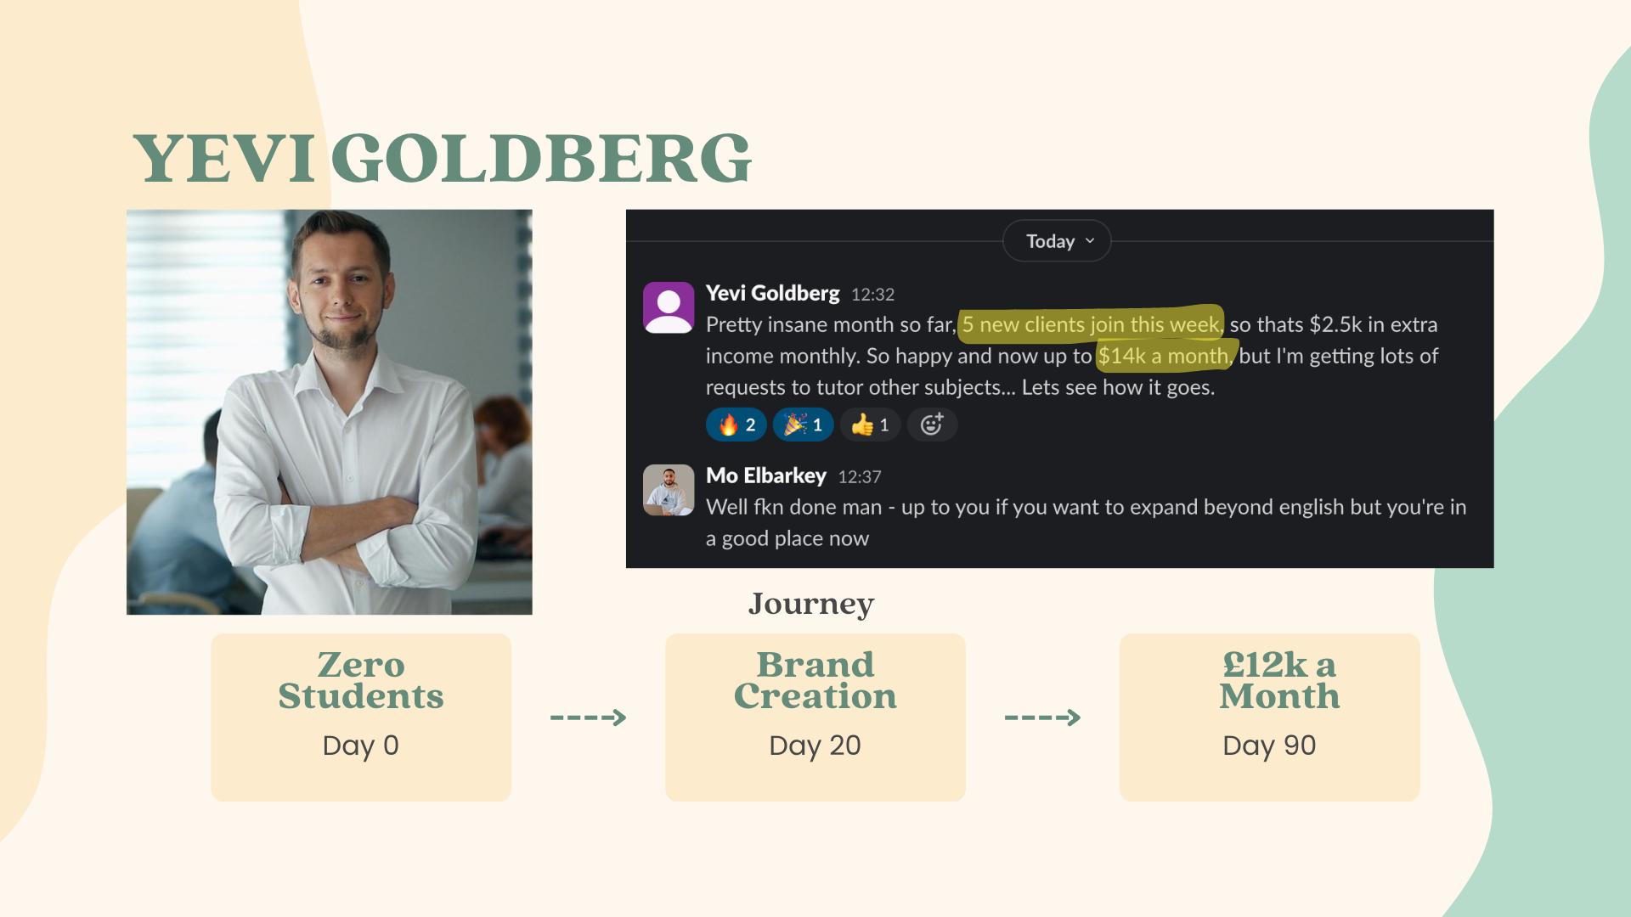Select the £12k a Month card
The image size is (1631, 917).
click(1269, 717)
